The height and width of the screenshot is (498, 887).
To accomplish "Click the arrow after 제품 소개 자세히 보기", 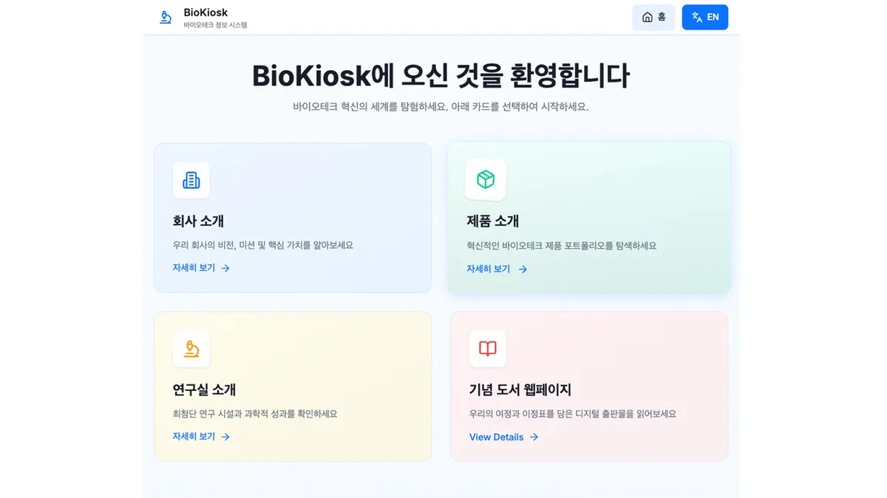I will (522, 269).
